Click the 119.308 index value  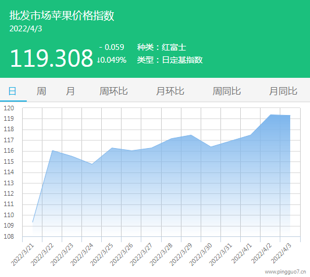point(51,58)
